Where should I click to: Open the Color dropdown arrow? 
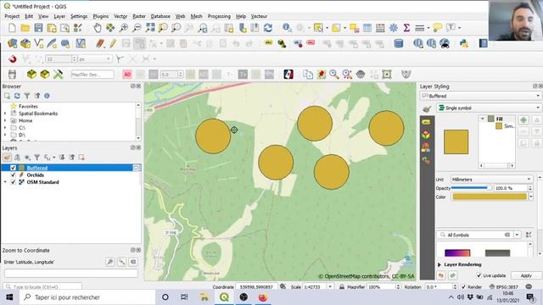[531, 197]
